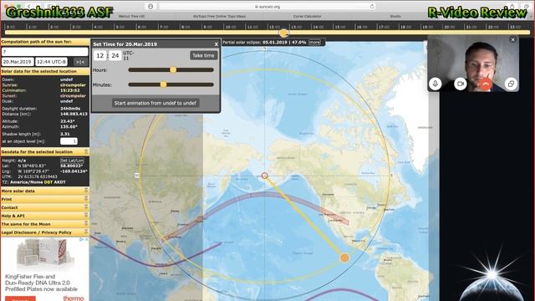Expand the Print section

click(44, 199)
